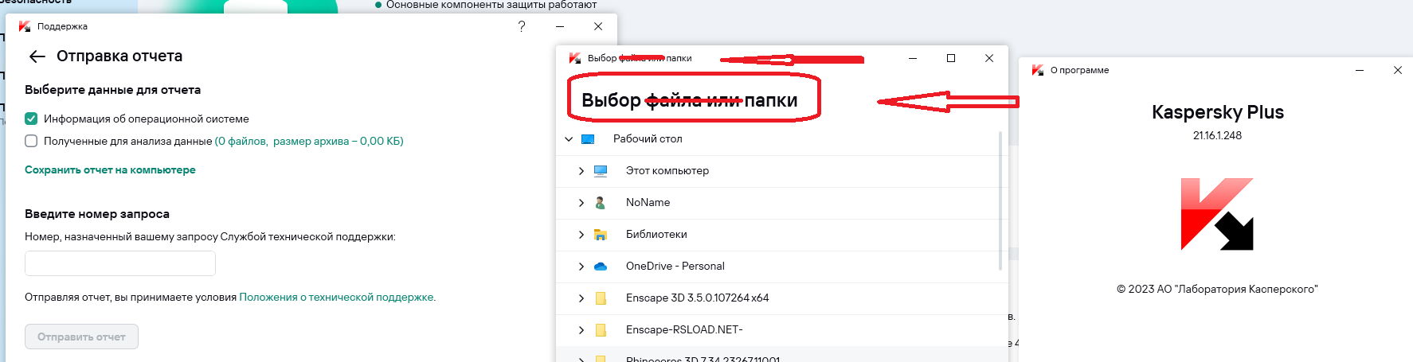Expand the NoName node
The width and height of the screenshot is (1413, 362).
click(x=581, y=203)
